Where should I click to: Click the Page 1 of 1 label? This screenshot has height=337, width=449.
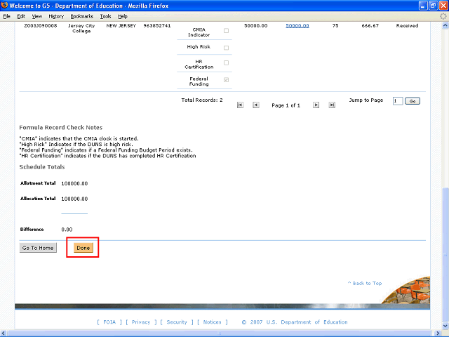point(286,105)
